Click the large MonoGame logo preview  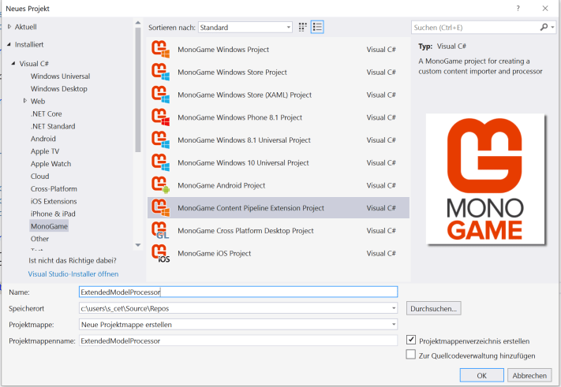(x=485, y=179)
